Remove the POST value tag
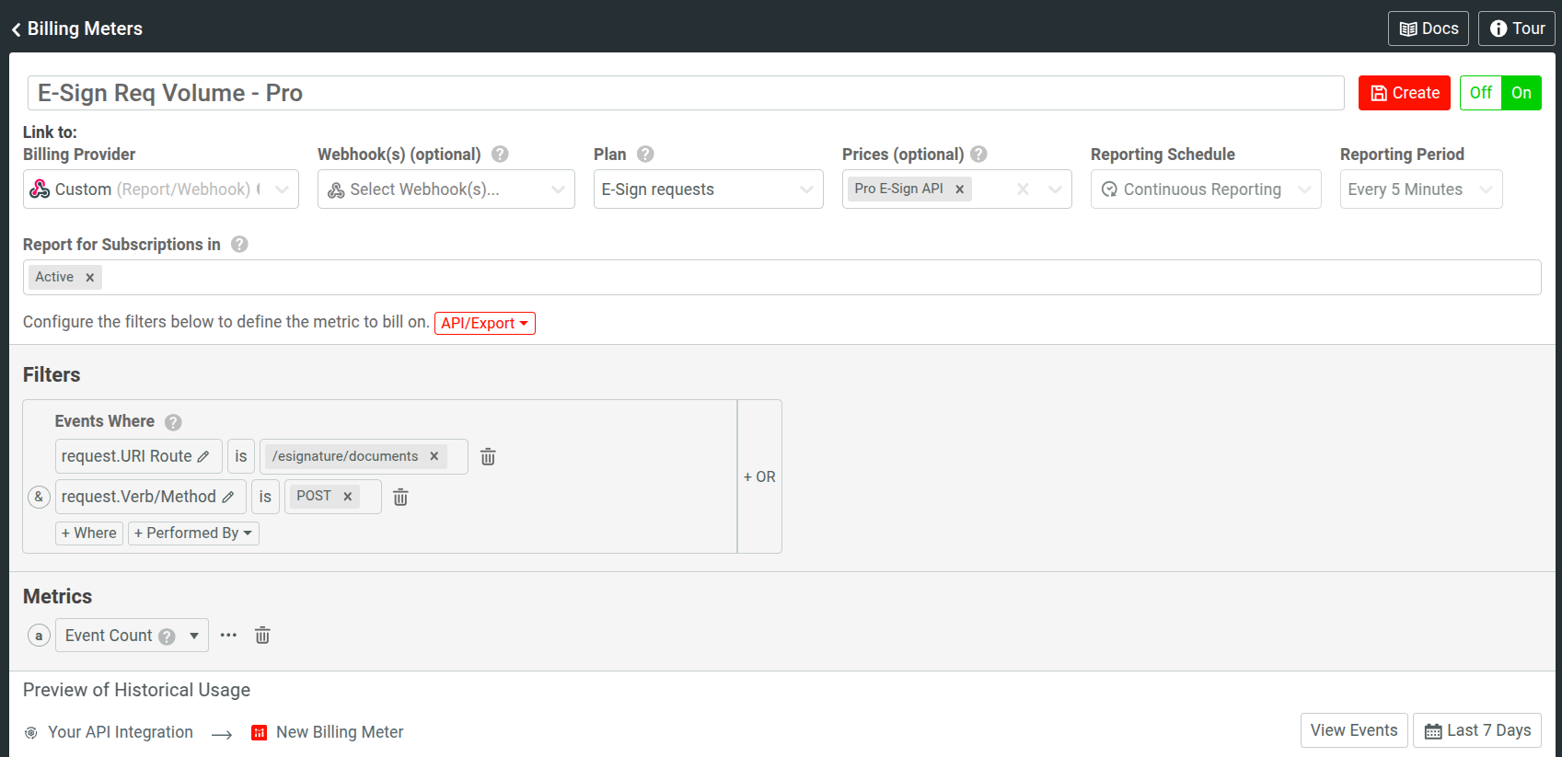Screen dimensions: 1562x757 347,497
